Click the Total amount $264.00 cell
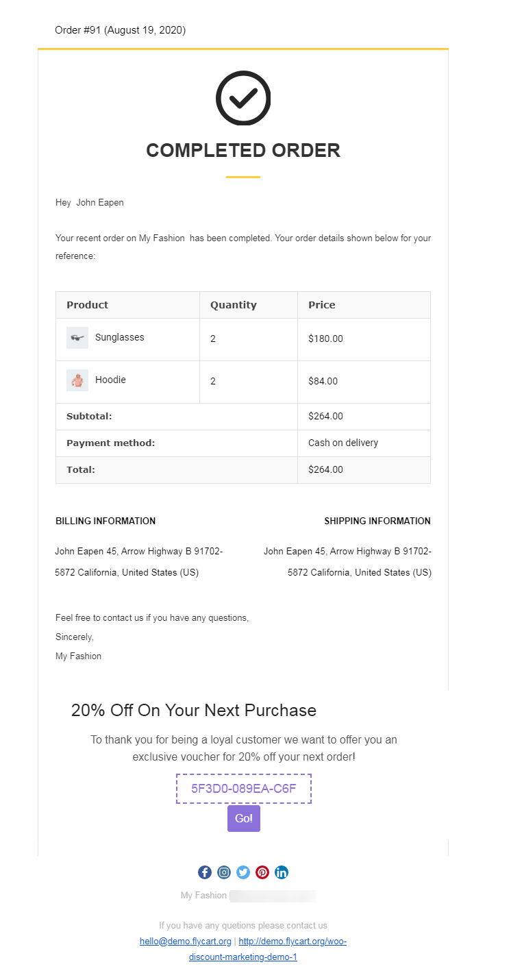 tap(325, 470)
